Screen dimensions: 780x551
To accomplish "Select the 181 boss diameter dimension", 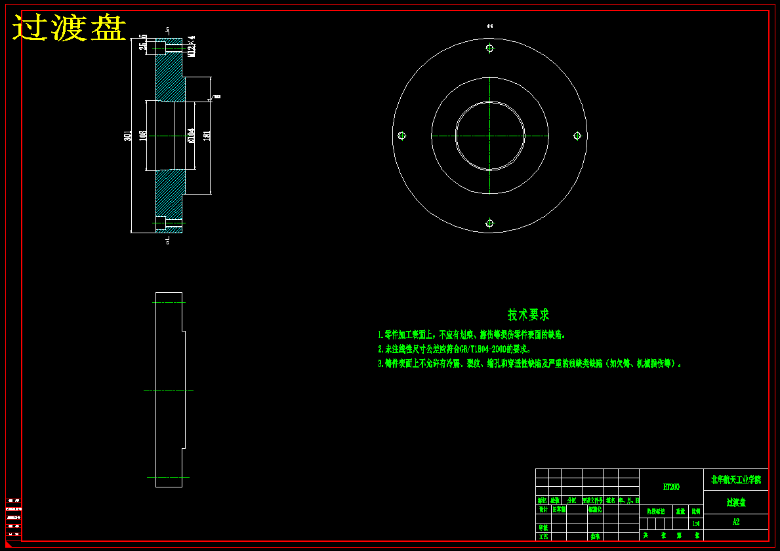I will pos(207,135).
